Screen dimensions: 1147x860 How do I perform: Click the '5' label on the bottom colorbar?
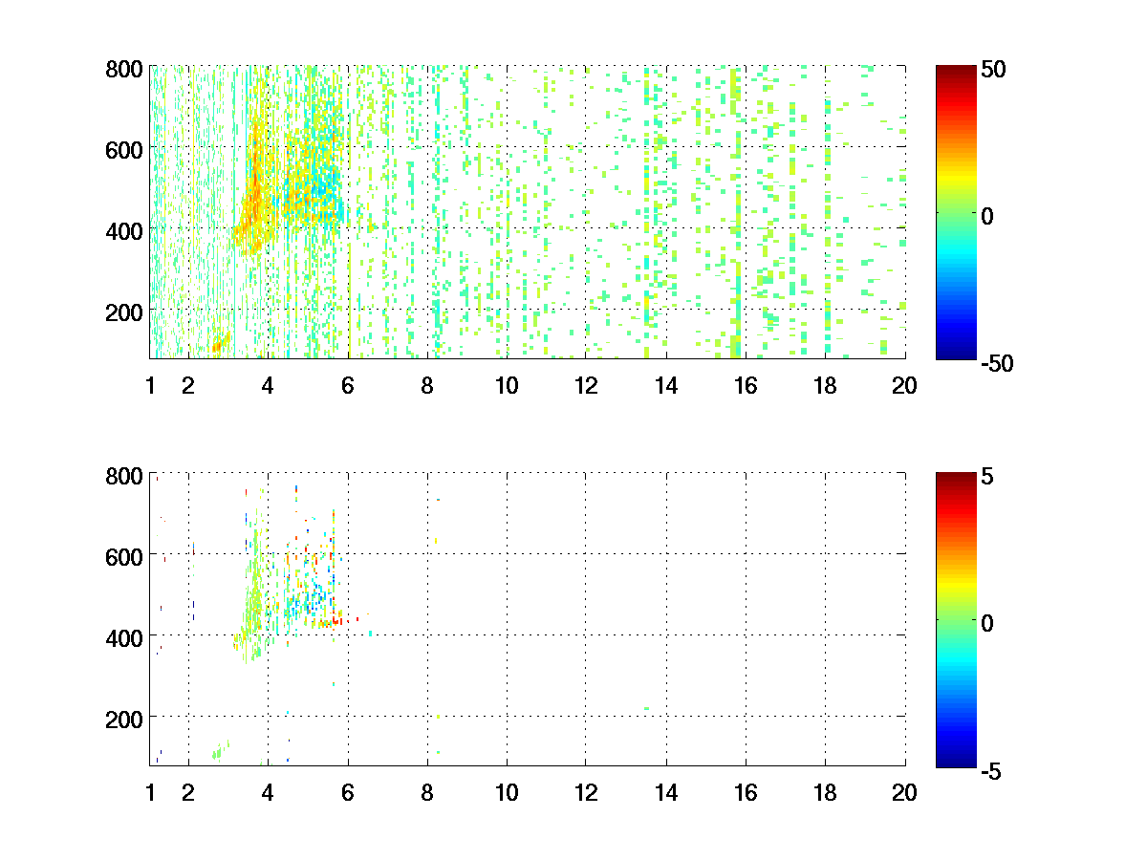coord(987,478)
